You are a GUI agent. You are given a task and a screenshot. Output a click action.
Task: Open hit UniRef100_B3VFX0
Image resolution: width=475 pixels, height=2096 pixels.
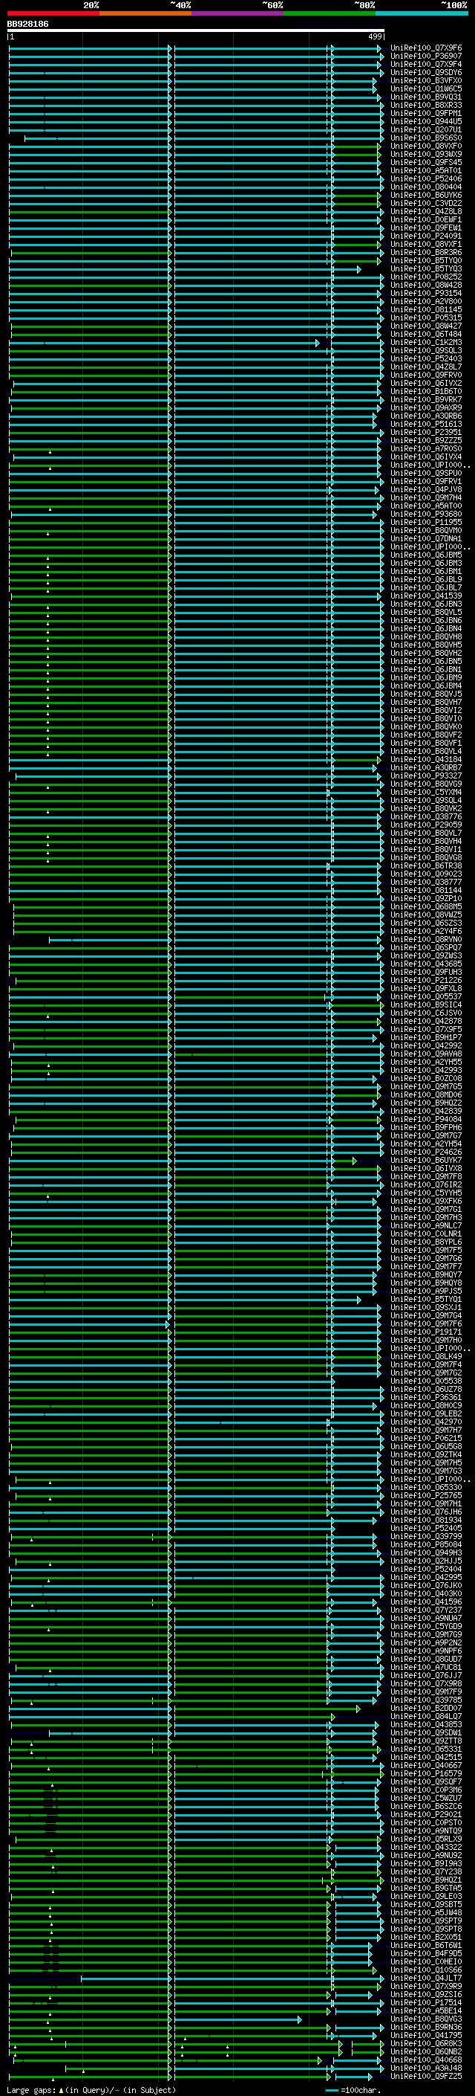tap(426, 80)
